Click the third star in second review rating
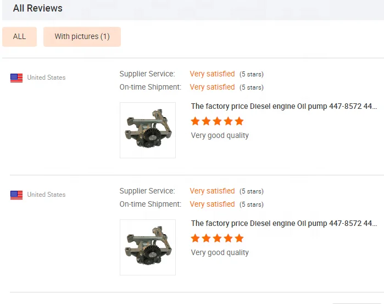The image size is (384, 304). (x=217, y=238)
